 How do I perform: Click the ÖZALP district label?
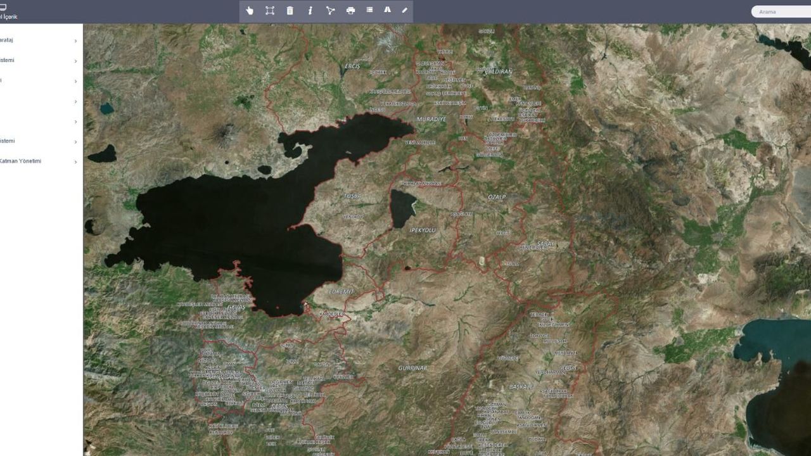pyautogui.click(x=497, y=197)
